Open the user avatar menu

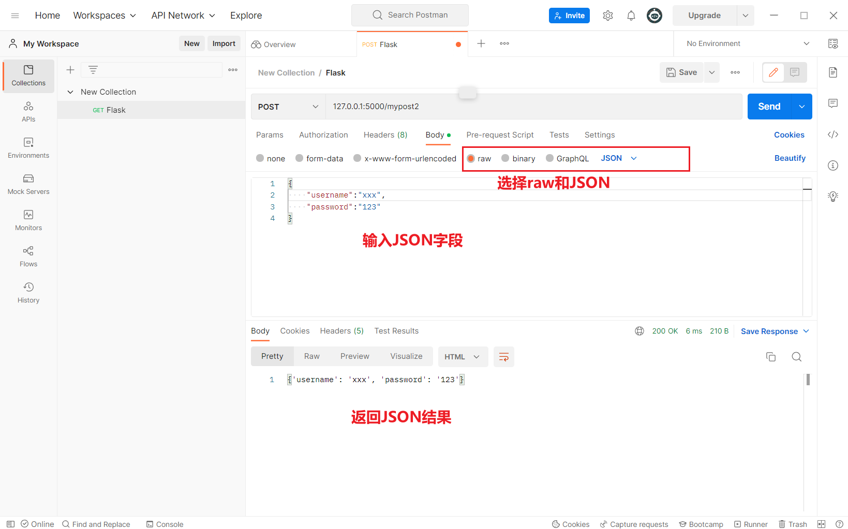[654, 16]
